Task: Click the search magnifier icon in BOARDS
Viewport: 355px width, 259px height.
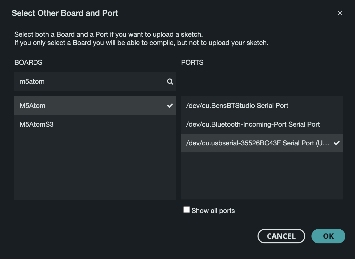Action: pos(170,81)
